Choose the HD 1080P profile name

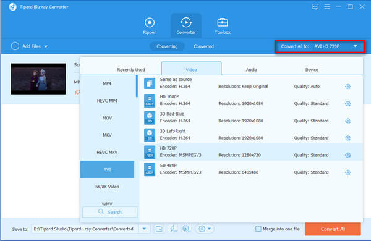[169, 96]
